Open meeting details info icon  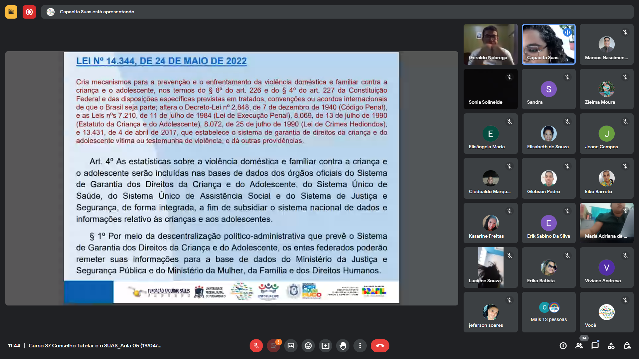pyautogui.click(x=563, y=346)
